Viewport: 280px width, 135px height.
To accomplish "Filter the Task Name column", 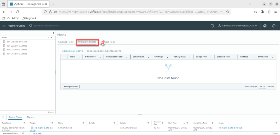I will pyautogui.click(x=24, y=123).
